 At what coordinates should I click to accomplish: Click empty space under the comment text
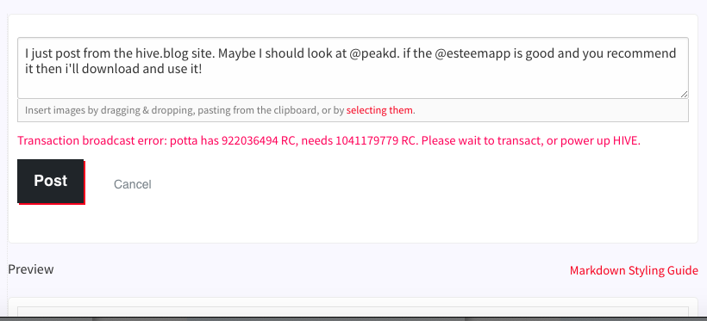pyautogui.click(x=353, y=89)
